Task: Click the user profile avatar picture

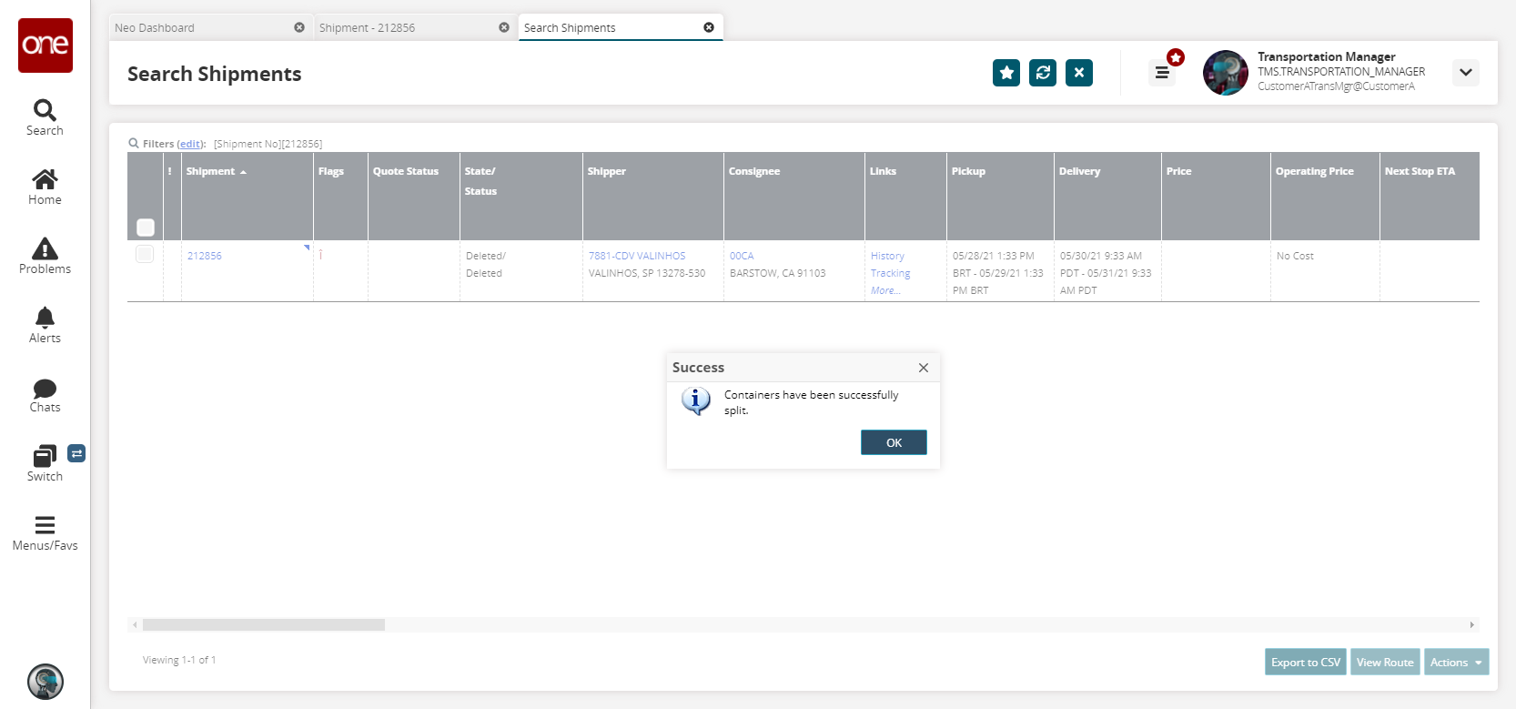Action: click(1226, 73)
